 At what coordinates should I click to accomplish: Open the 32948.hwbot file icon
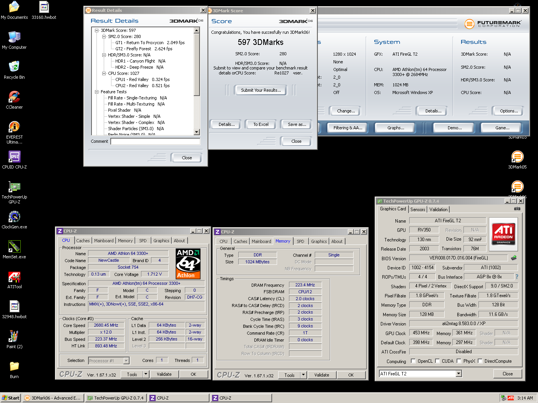point(14,310)
